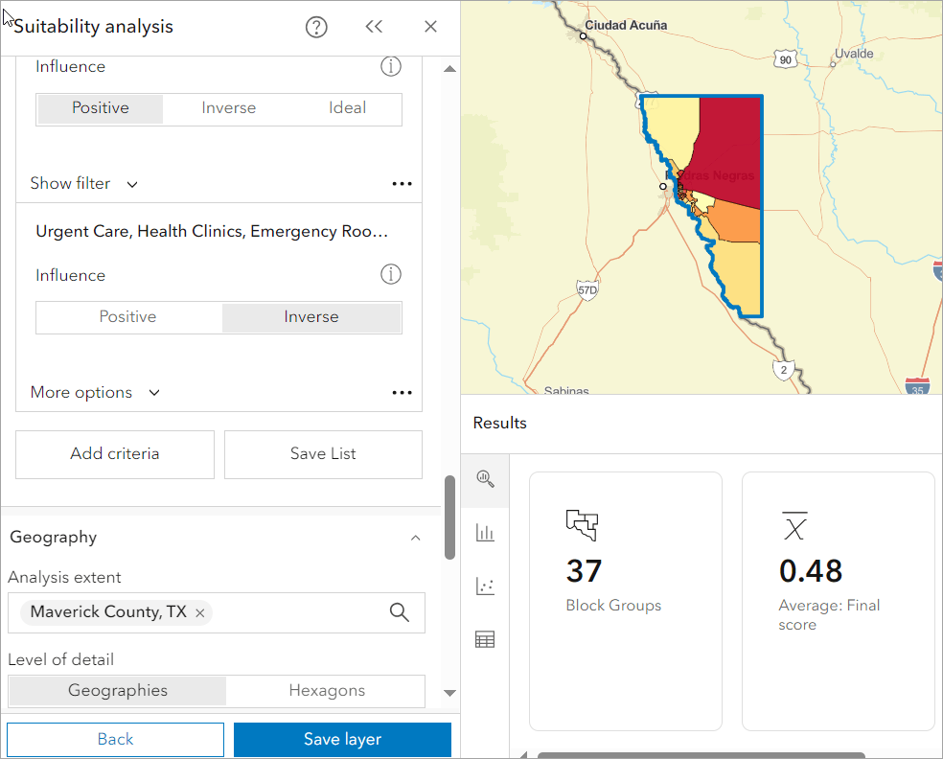Open the scatter plot results view
Viewport: 943px width, 759px height.
(485, 586)
